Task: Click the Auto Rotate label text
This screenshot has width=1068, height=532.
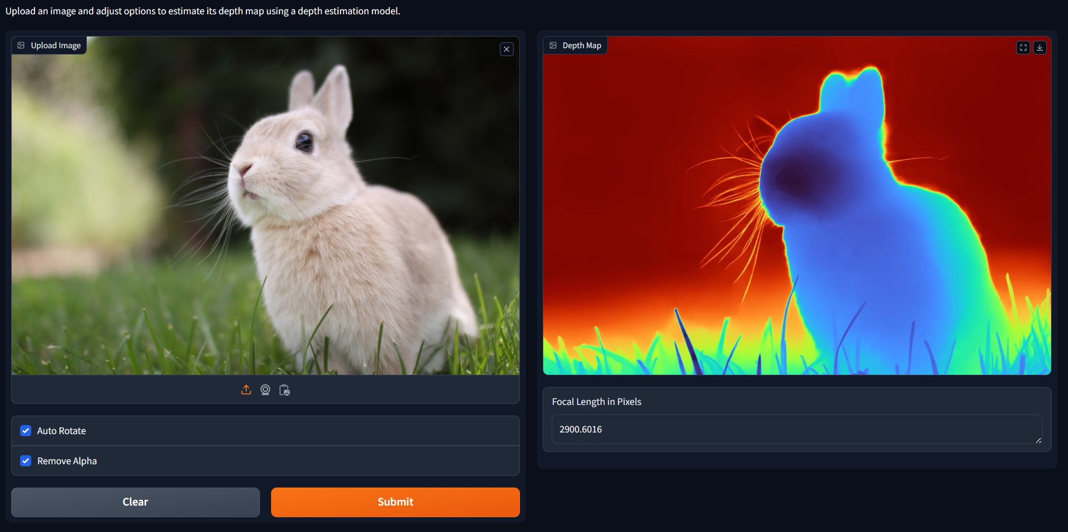Action: coord(61,431)
